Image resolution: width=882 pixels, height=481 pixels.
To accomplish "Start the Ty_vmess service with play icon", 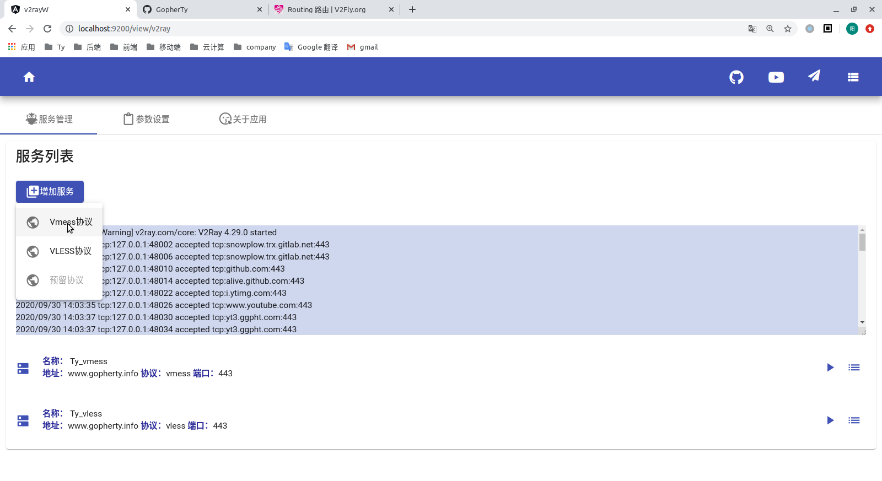I will point(830,367).
